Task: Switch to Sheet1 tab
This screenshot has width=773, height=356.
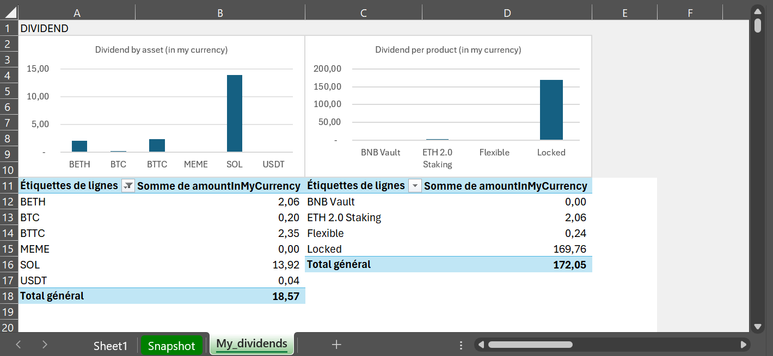Action: [x=110, y=346]
